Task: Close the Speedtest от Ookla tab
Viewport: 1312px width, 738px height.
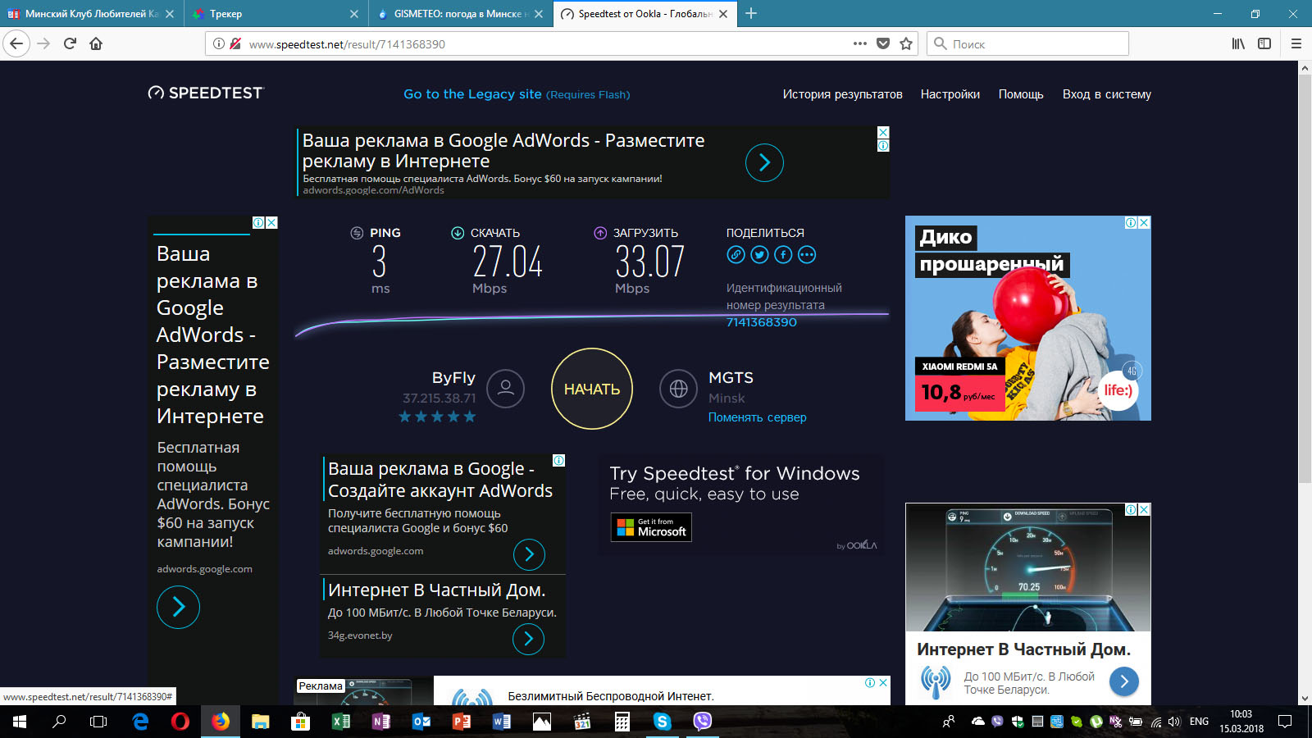Action: (723, 14)
